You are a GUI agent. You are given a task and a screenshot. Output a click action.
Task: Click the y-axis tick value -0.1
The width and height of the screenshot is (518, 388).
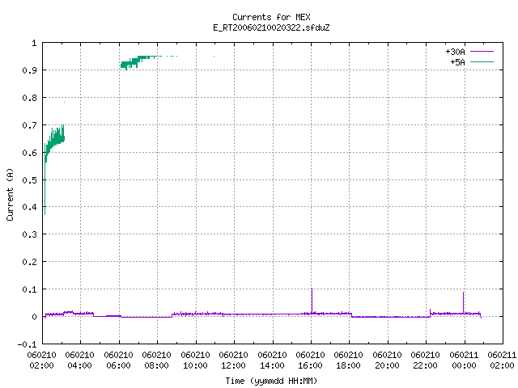pyautogui.click(x=27, y=344)
